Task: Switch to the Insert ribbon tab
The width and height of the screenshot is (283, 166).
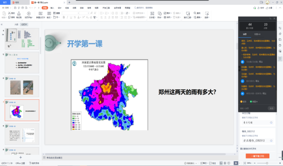Action: (x=52, y=8)
